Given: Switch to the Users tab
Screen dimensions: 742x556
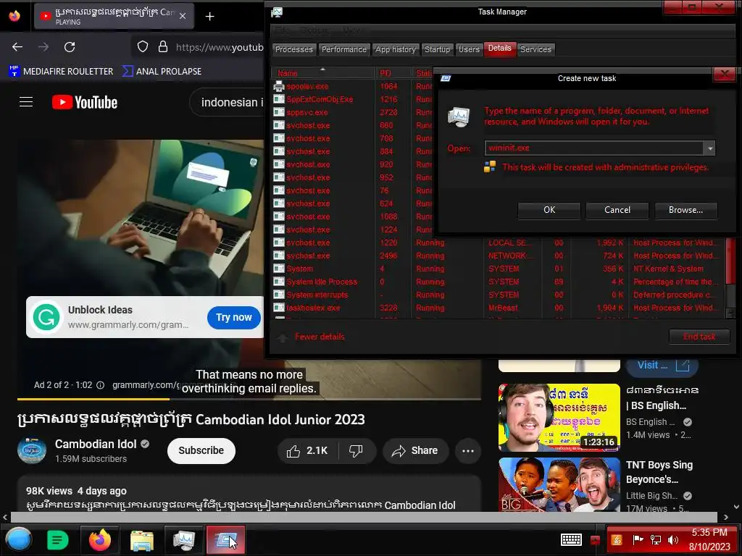Looking at the screenshot, I should (x=469, y=50).
